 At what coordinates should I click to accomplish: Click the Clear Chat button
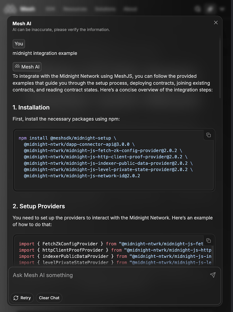click(49, 298)
